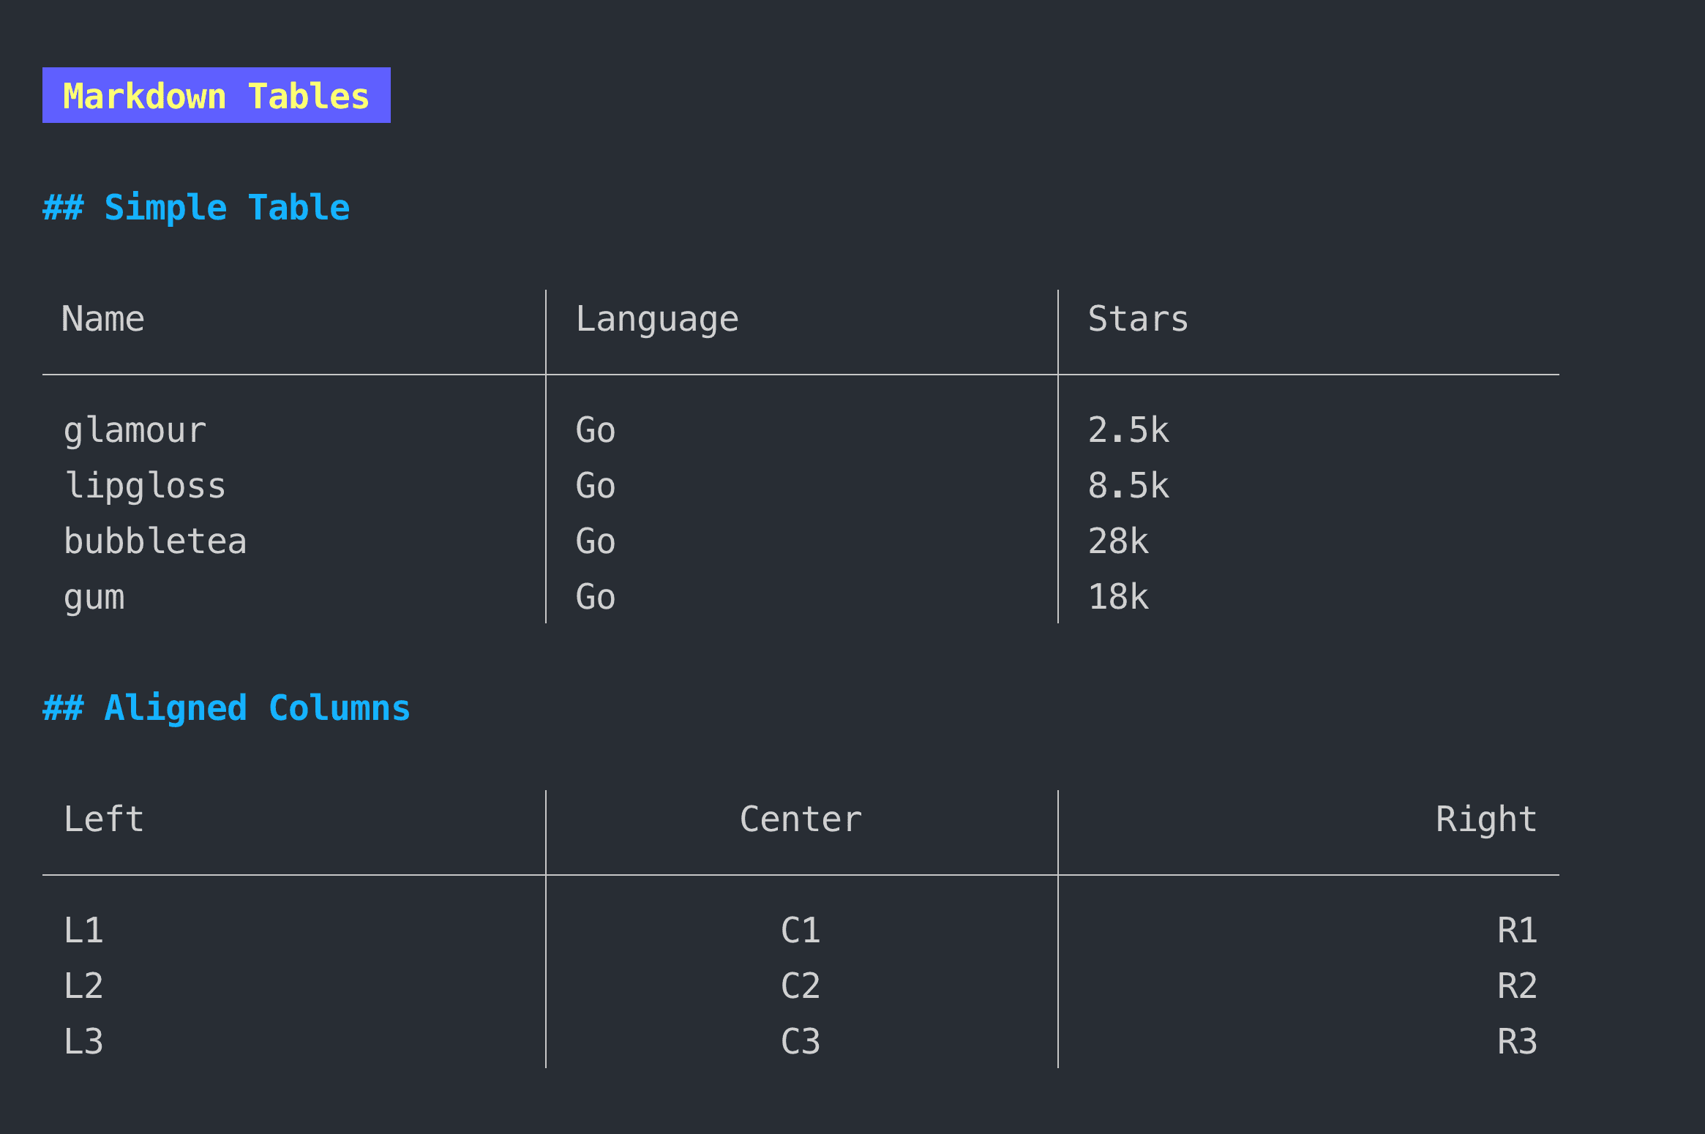
Task: Click the 2.5k stars value
Action: [1128, 430]
